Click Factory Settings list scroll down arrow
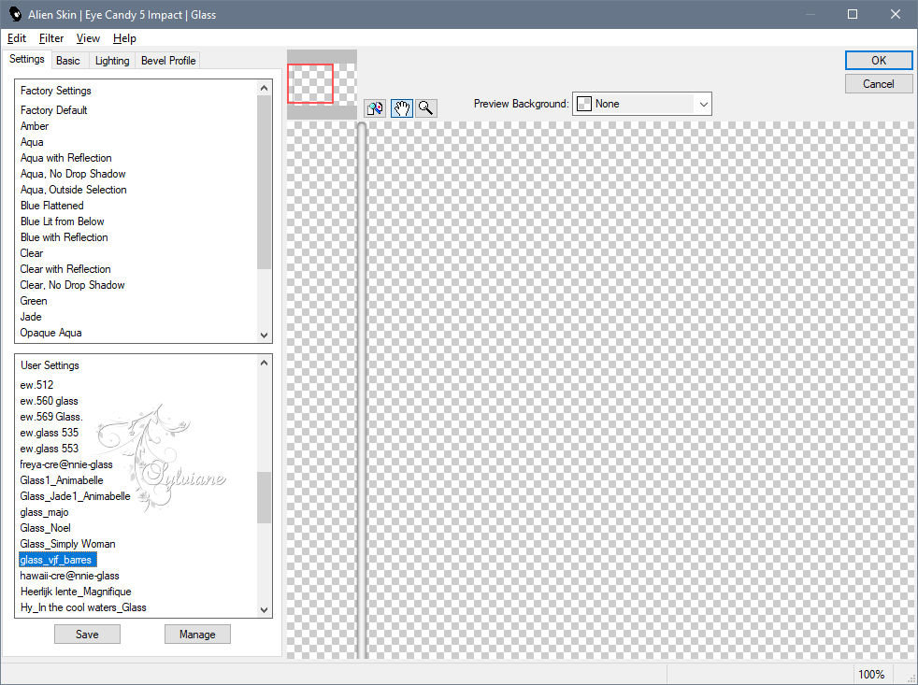Screen dimensions: 918x685 [264, 335]
